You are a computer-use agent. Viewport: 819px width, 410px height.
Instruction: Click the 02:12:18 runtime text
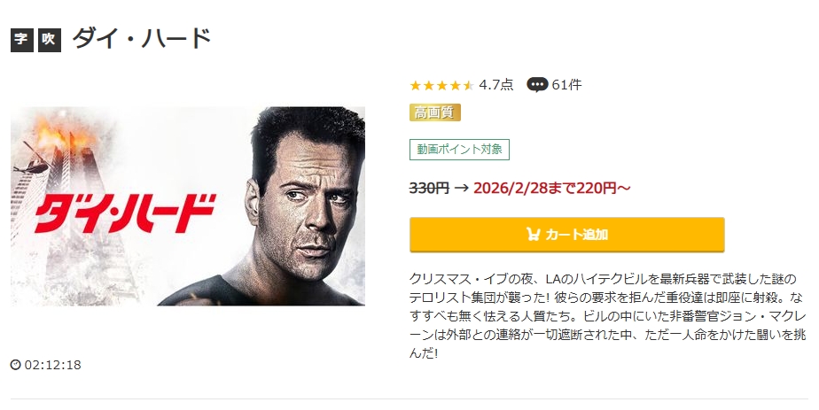tap(53, 365)
